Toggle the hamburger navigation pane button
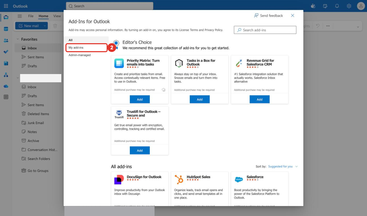This screenshot has height=216, width=367. point(20,16)
